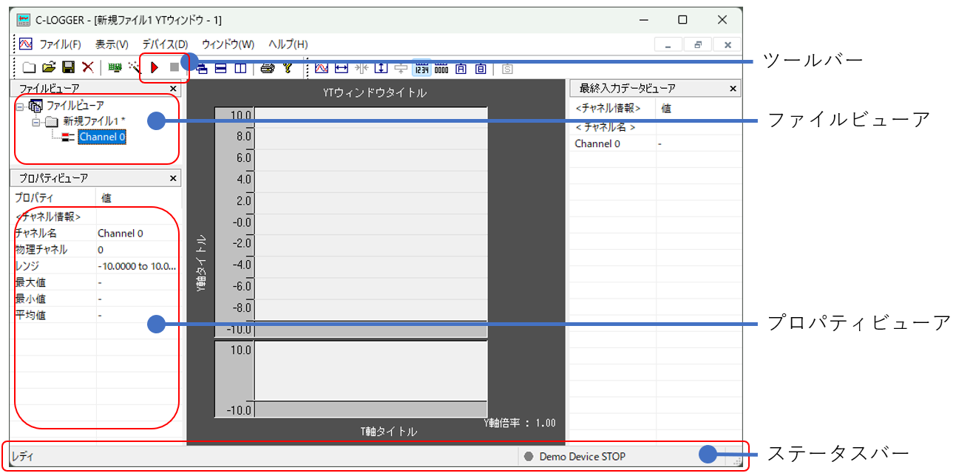
Task: Toggle the vertical double-arrow Y-axis scale button
Action: pyautogui.click(x=381, y=69)
